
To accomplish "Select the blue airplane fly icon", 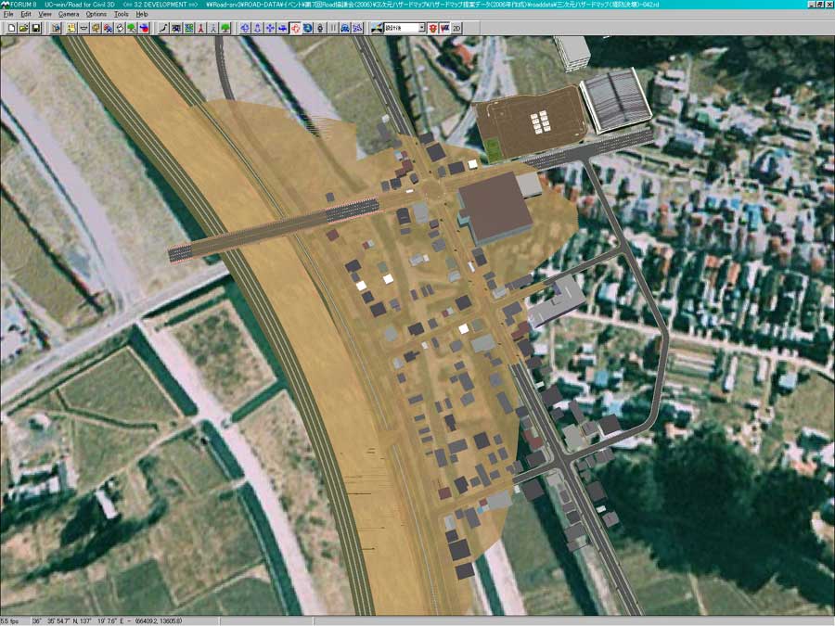I will point(282,28).
